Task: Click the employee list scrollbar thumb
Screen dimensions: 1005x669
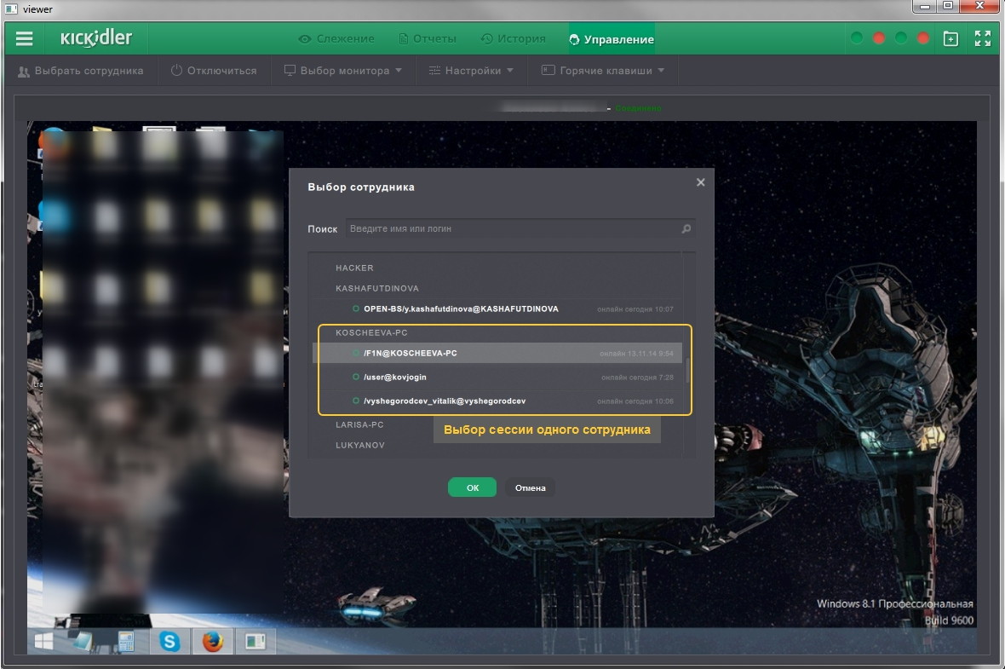Action: (x=687, y=371)
